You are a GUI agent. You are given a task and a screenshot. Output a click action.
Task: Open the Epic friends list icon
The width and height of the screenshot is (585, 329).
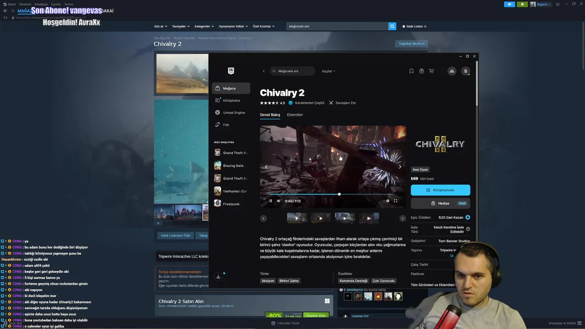point(452,71)
